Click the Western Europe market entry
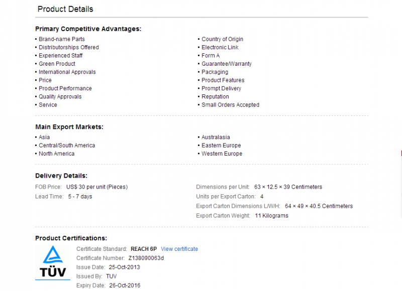The width and height of the screenshot is (402, 291). click(222, 154)
